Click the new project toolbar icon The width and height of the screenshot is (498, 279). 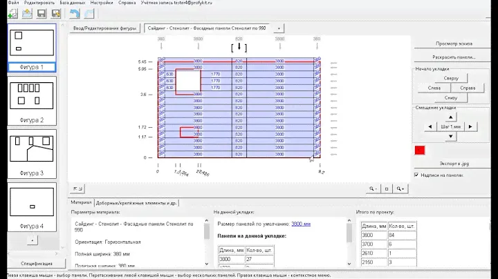[x=14, y=14]
